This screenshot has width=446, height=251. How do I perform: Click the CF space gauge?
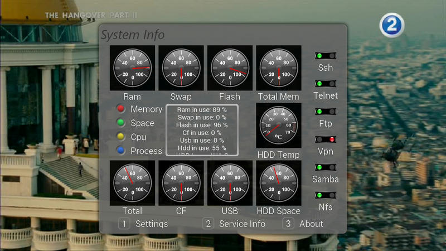(181, 183)
